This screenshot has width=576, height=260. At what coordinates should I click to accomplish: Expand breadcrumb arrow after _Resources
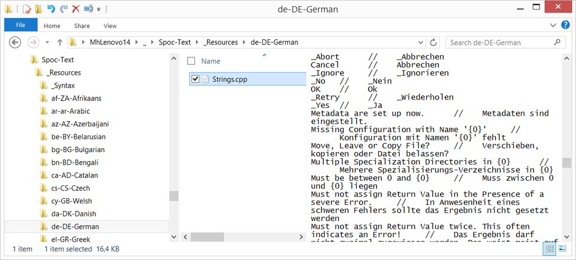pyautogui.click(x=244, y=42)
